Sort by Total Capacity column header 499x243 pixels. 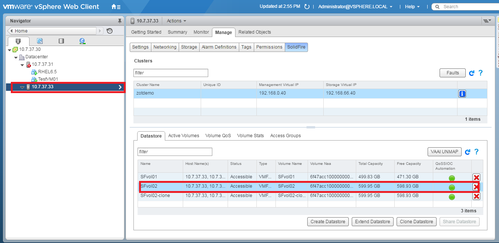click(375, 166)
